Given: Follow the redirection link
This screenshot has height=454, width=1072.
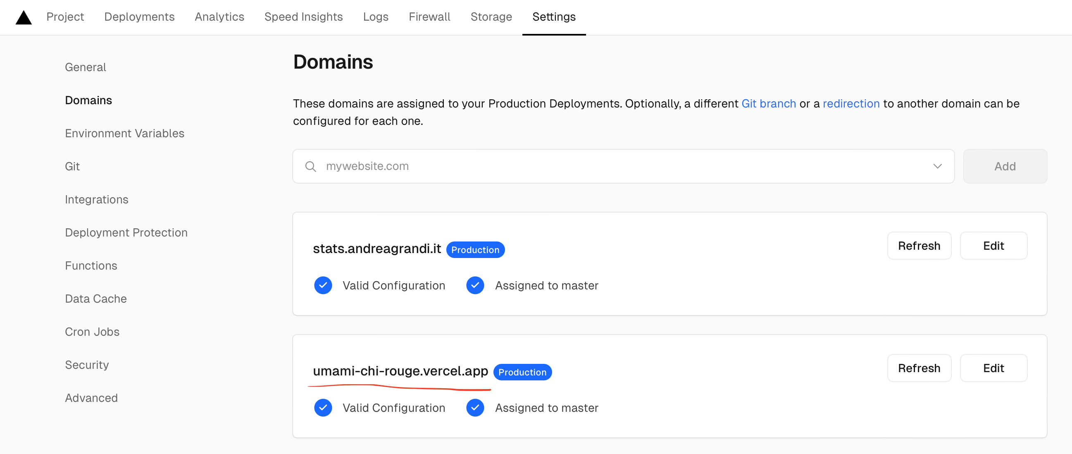Looking at the screenshot, I should pos(851,103).
